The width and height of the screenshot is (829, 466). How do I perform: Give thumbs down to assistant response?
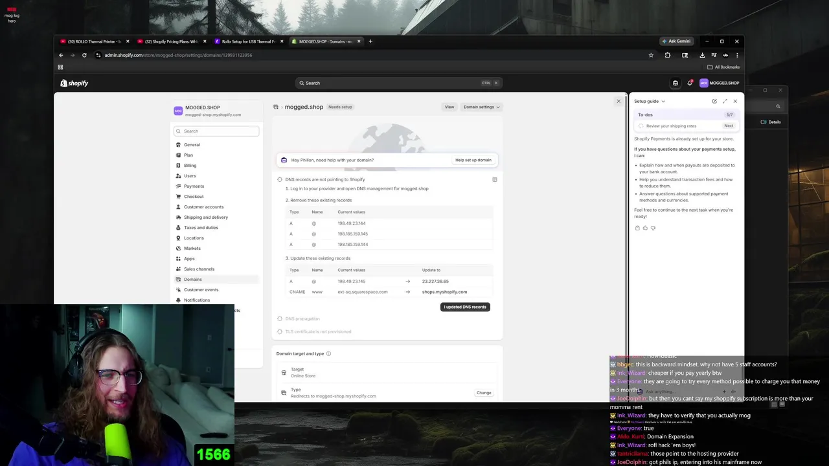coord(653,228)
